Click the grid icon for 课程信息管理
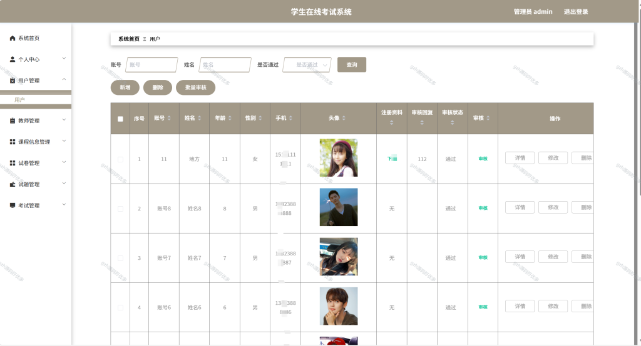The image size is (641, 346). pos(13,142)
